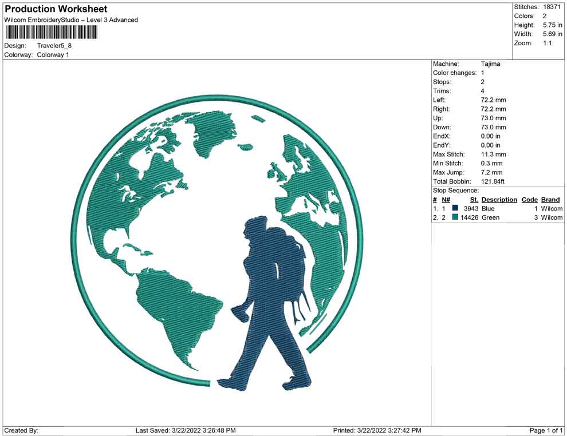Click the green thread color swatch

(x=455, y=218)
